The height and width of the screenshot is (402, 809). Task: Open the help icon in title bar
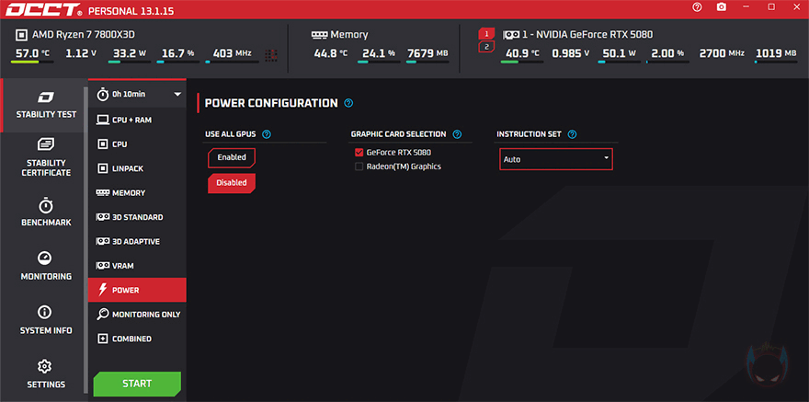698,7
